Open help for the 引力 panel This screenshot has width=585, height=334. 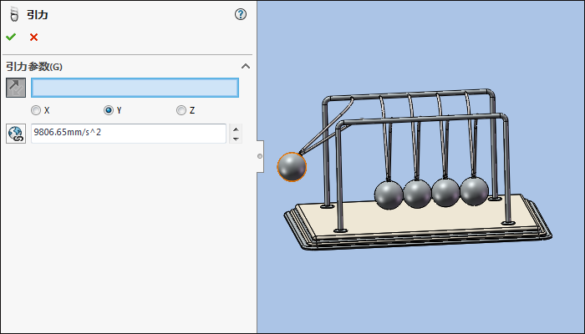click(241, 14)
